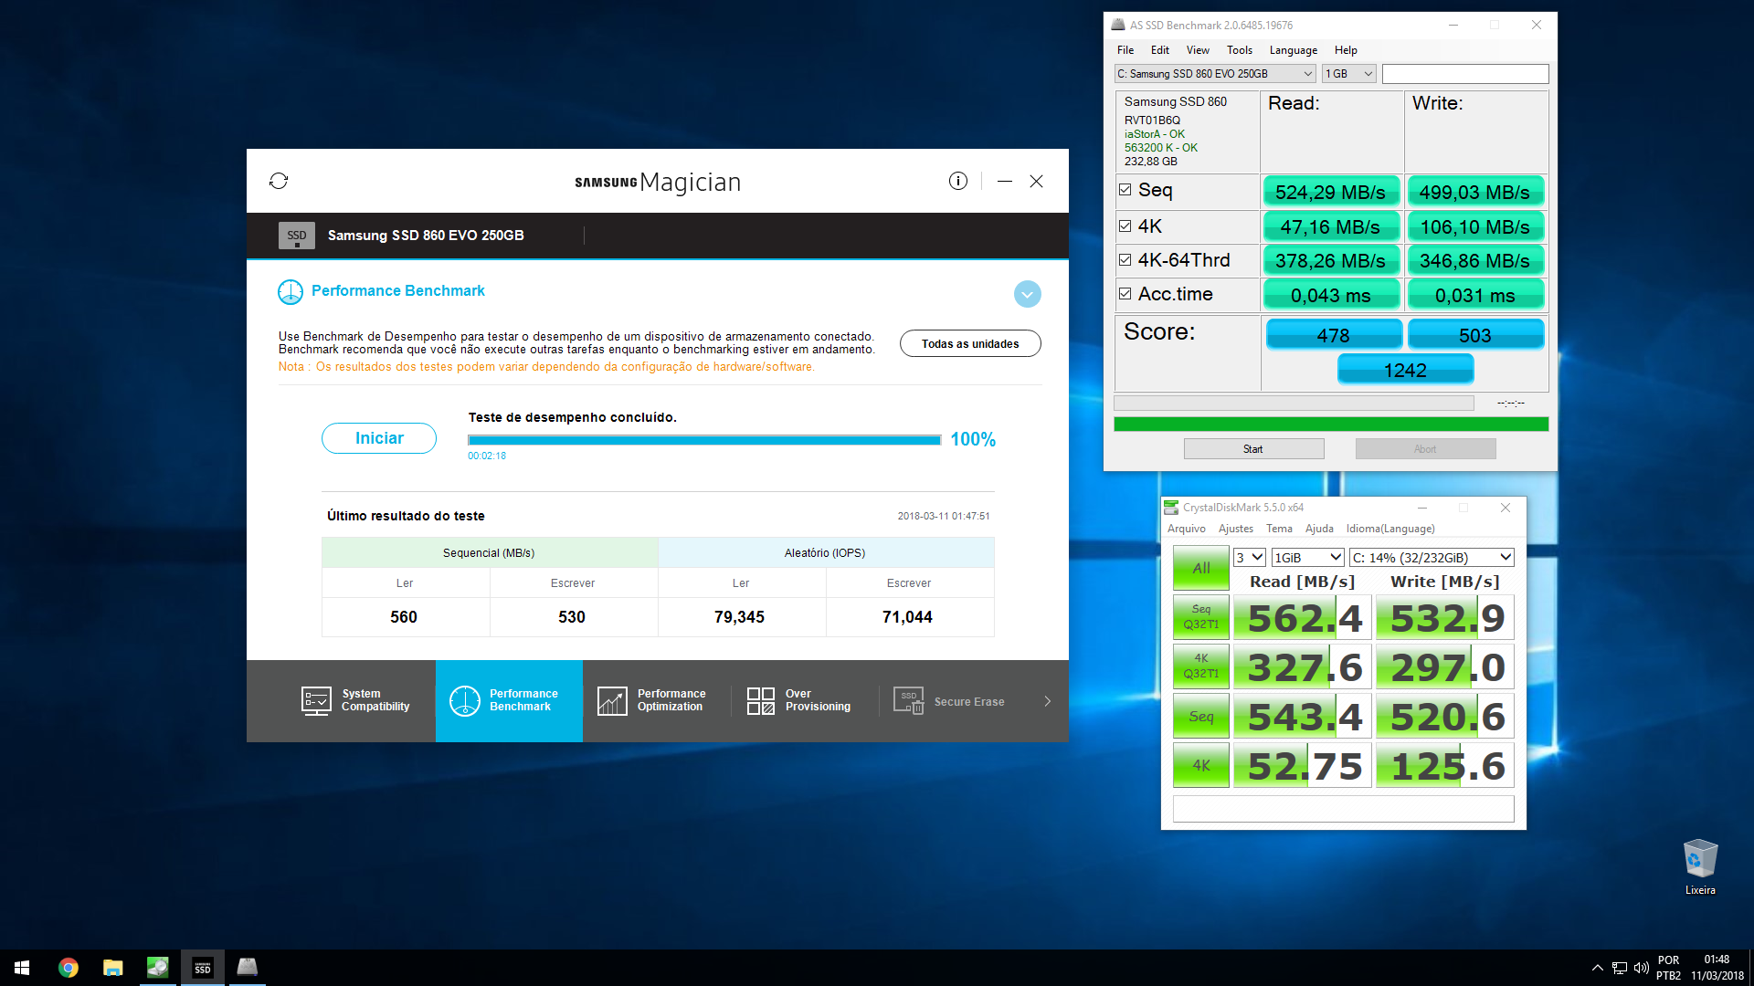Open the Ajuda menu in CrystalDiskMark
Viewport: 1754px width, 986px height.
pos(1319,529)
